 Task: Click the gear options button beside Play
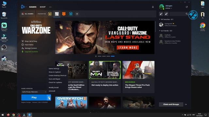click(49, 97)
